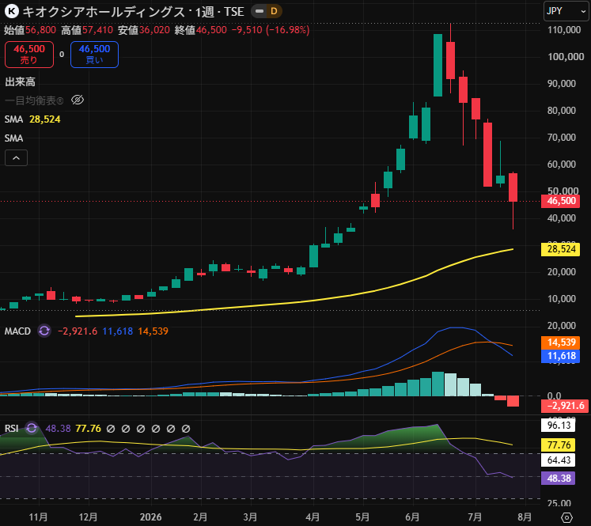Click the purple 48.38 RSI axis label
The height and width of the screenshot is (526, 591).
pyautogui.click(x=559, y=479)
